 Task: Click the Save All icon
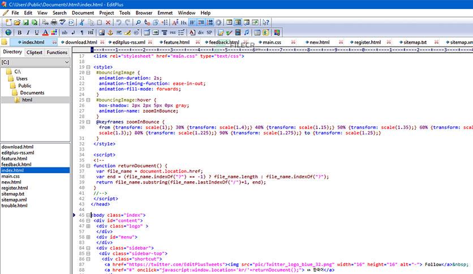point(35,22)
